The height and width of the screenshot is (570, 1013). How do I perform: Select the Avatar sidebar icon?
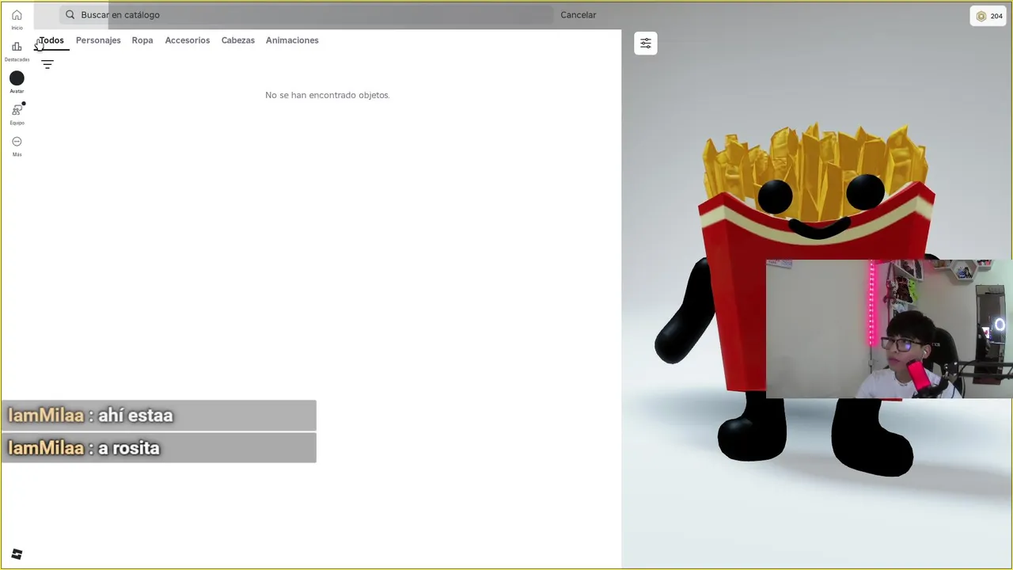pos(17,78)
